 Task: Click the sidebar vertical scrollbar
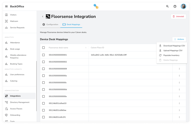click(x=36, y=86)
